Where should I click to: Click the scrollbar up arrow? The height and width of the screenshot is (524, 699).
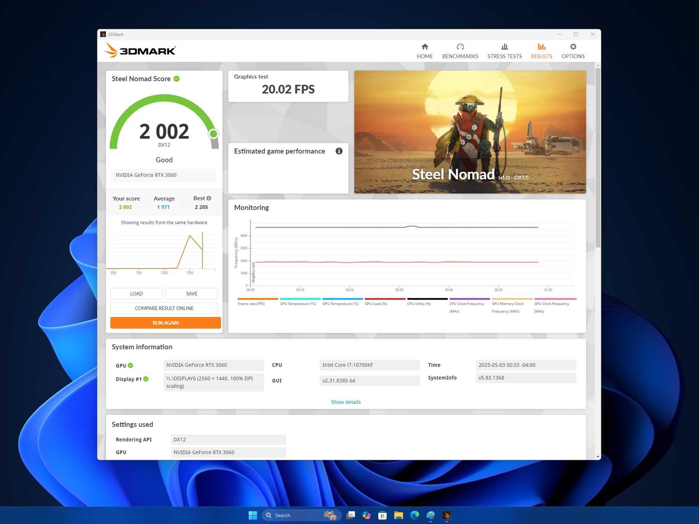[x=598, y=65]
